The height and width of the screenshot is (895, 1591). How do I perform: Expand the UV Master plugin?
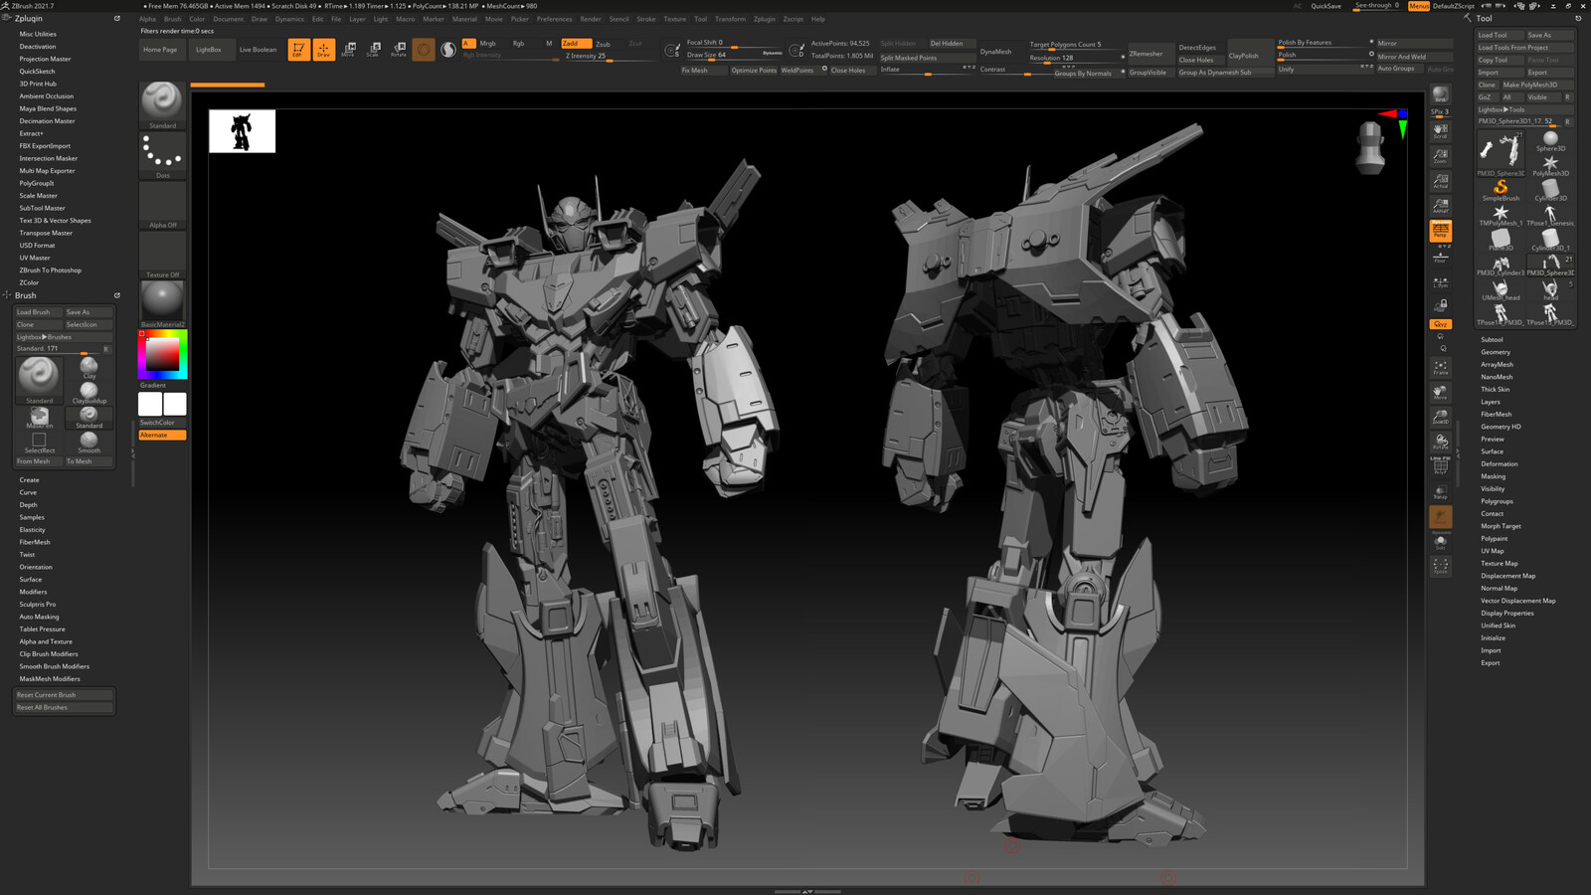[35, 258]
